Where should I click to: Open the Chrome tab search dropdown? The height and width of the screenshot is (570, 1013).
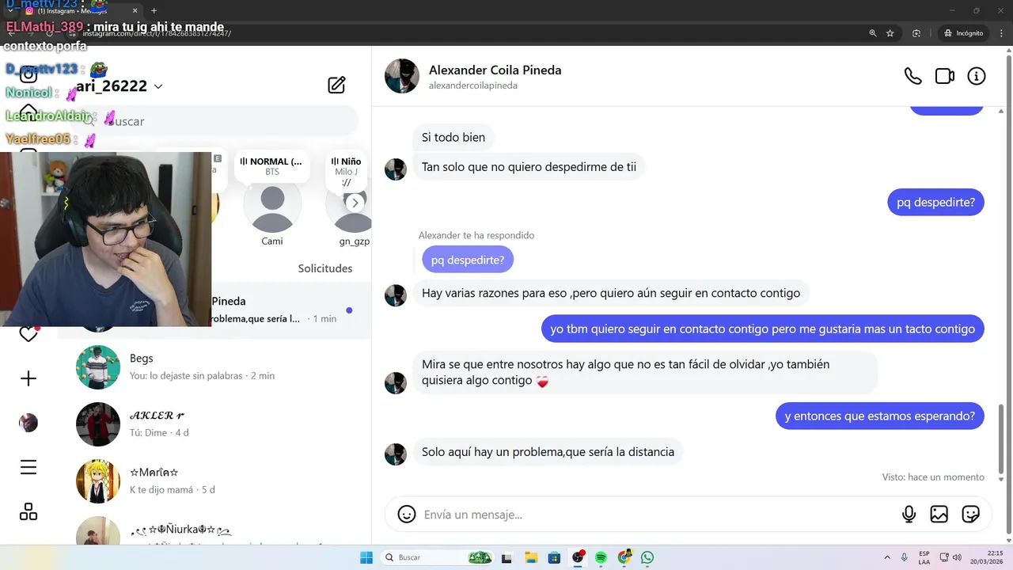pyautogui.click(x=10, y=11)
